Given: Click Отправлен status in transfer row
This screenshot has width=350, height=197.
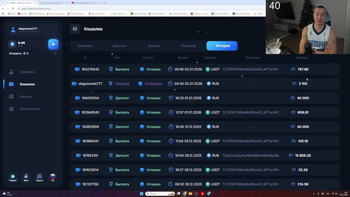Looking at the screenshot, I should tap(153, 84).
